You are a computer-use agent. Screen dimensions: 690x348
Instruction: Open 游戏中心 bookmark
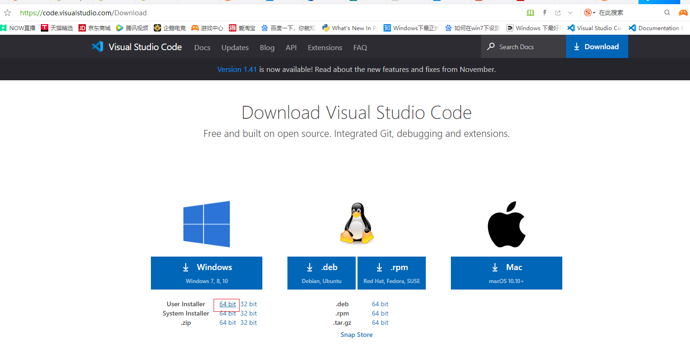click(208, 28)
